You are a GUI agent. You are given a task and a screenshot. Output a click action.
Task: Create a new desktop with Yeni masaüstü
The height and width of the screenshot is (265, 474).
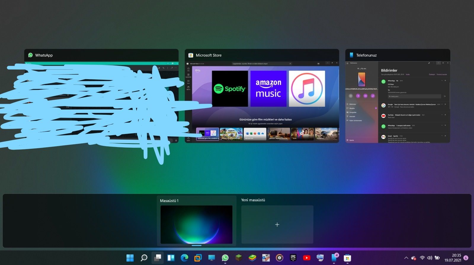tap(277, 224)
